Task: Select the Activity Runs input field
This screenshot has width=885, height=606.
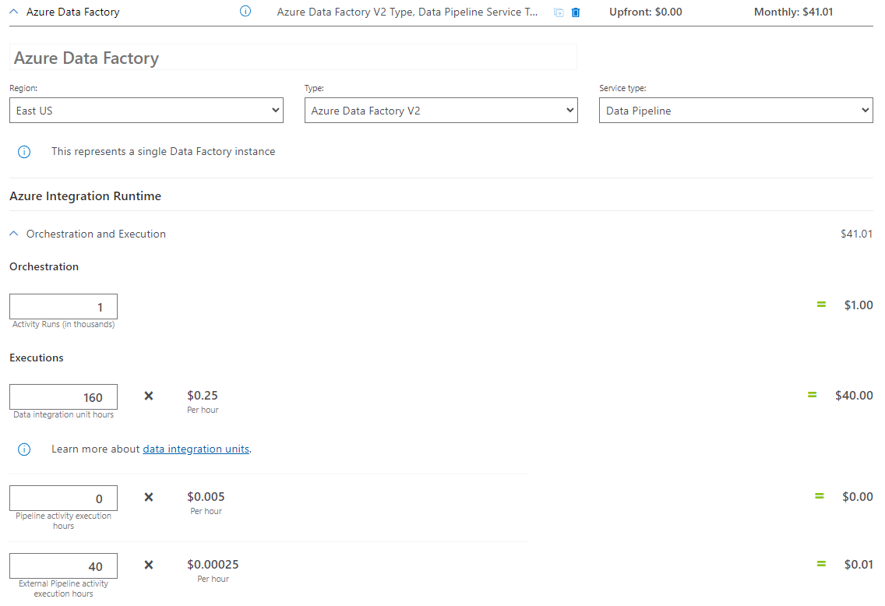Action: click(63, 306)
